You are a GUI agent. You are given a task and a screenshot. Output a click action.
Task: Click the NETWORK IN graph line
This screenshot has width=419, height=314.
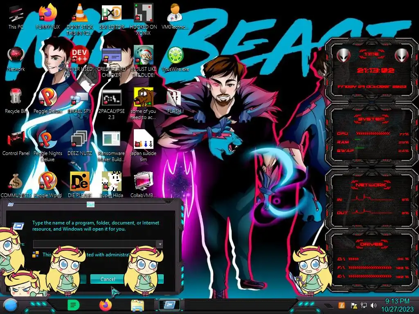pos(372,198)
